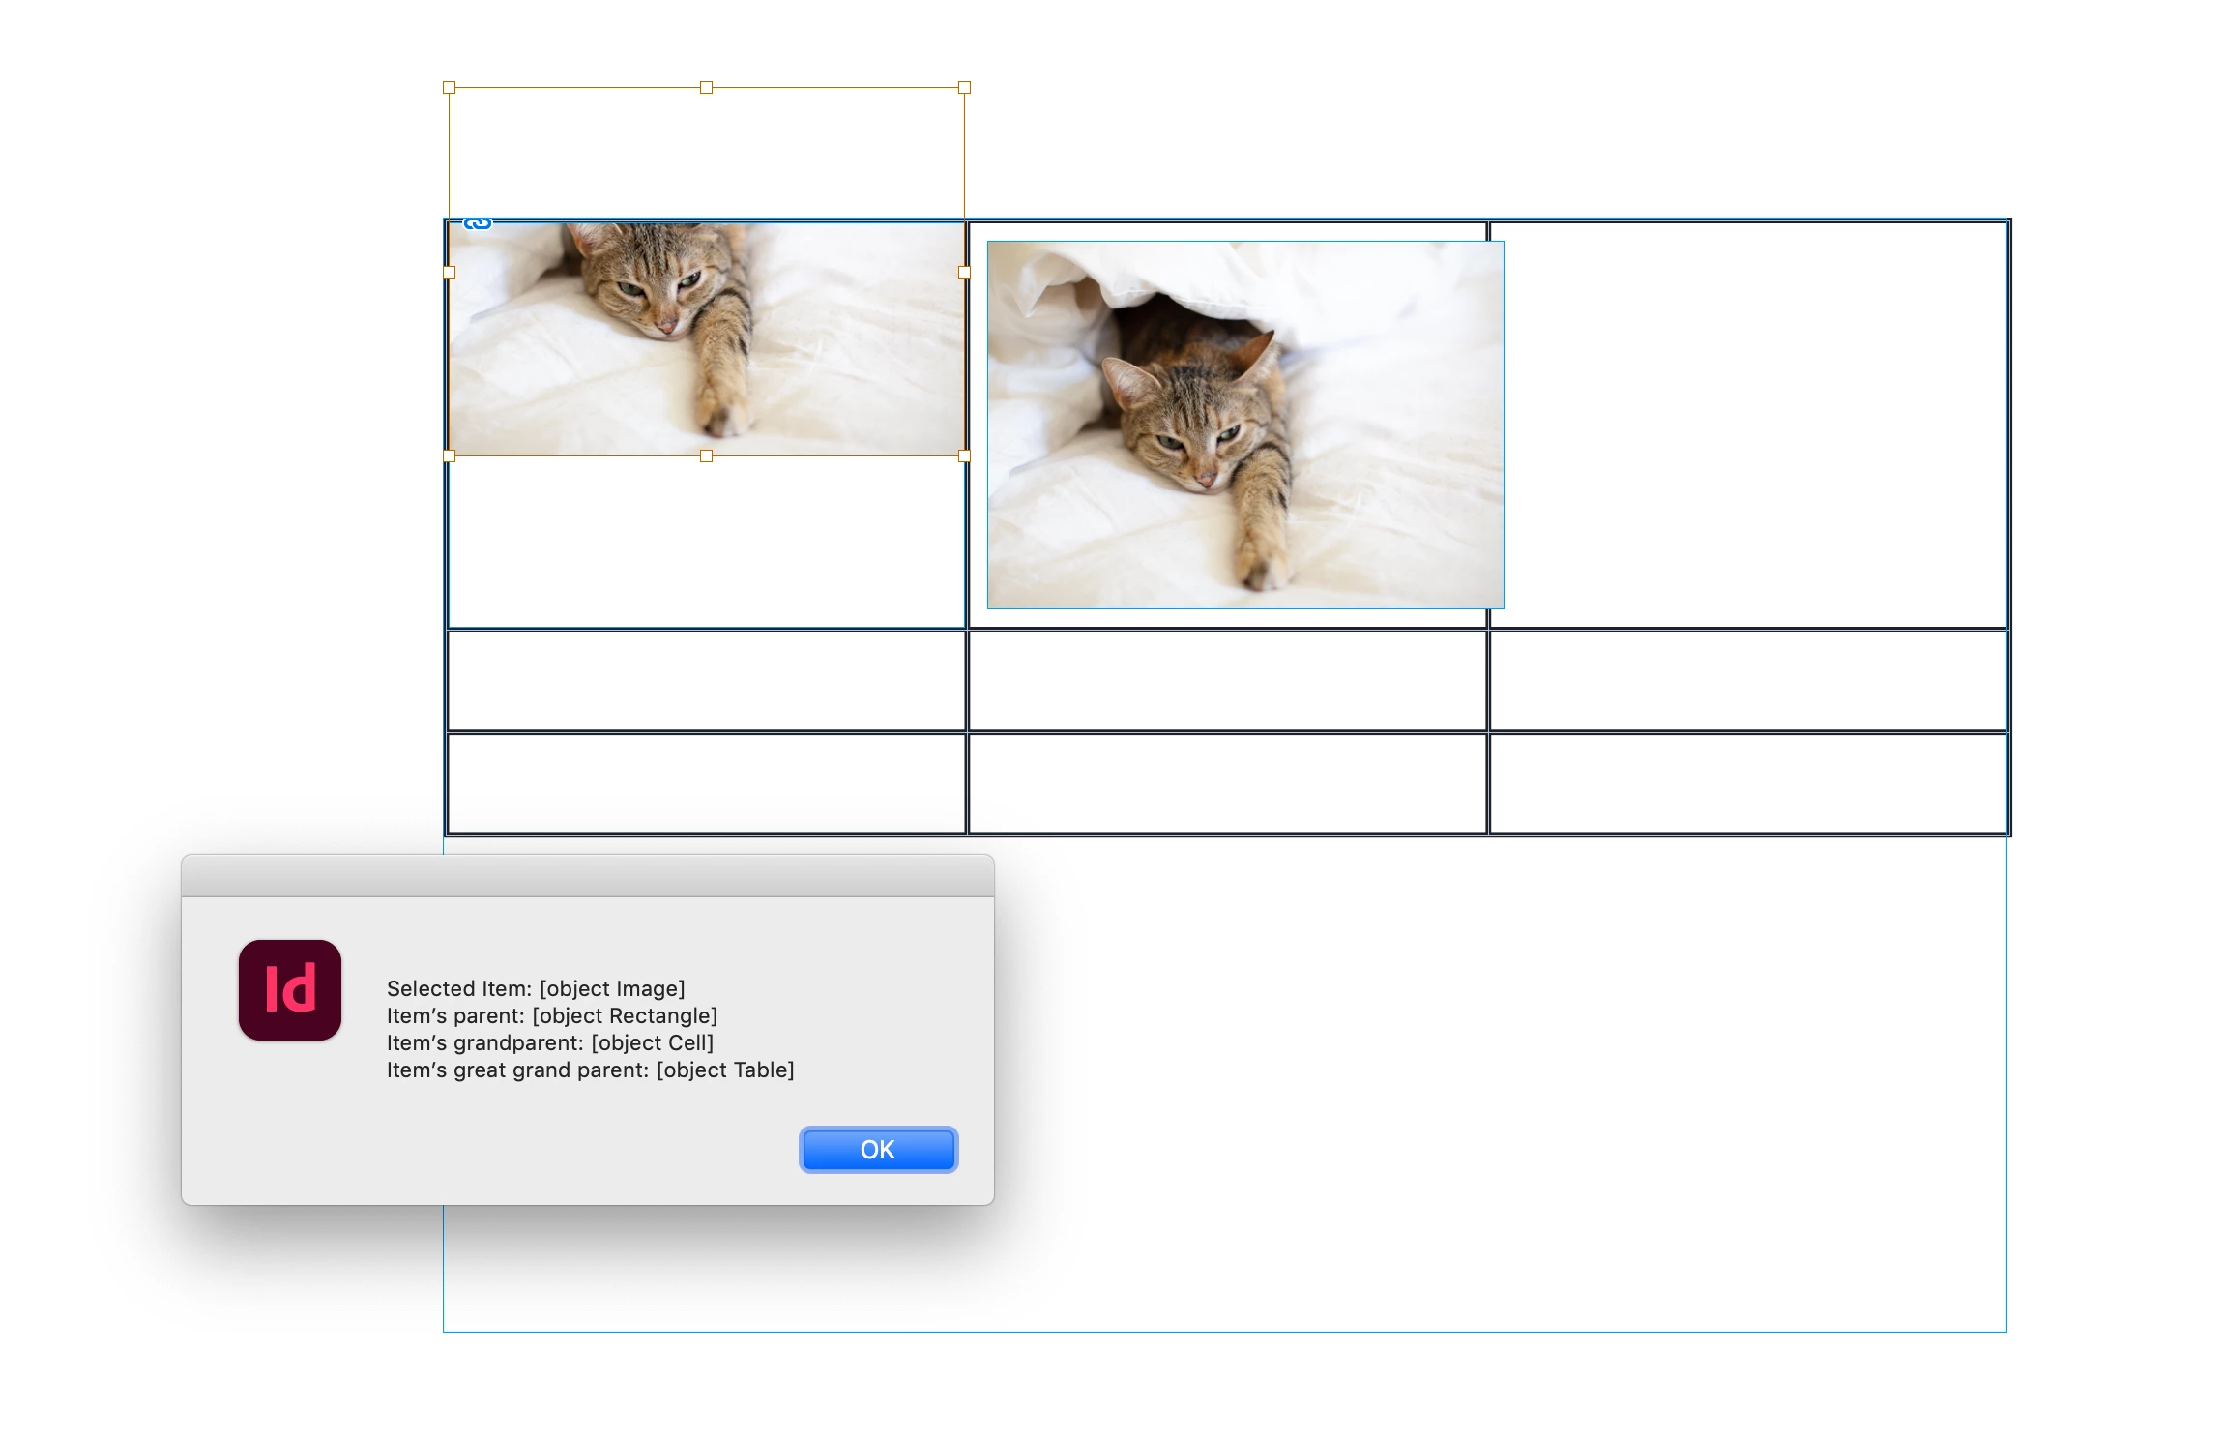Click the link badge on the first cat image
The image size is (2222, 1437).
(478, 223)
